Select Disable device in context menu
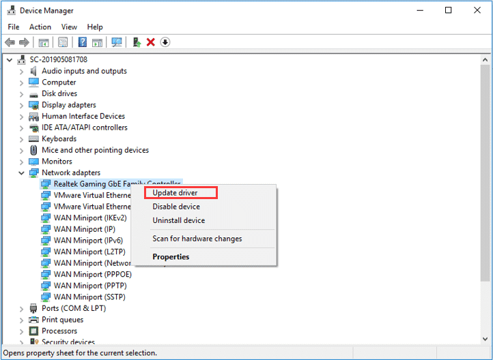This screenshot has width=493, height=360. coord(176,207)
